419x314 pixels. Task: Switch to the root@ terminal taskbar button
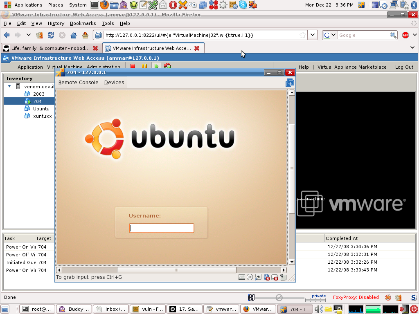(x=37, y=309)
